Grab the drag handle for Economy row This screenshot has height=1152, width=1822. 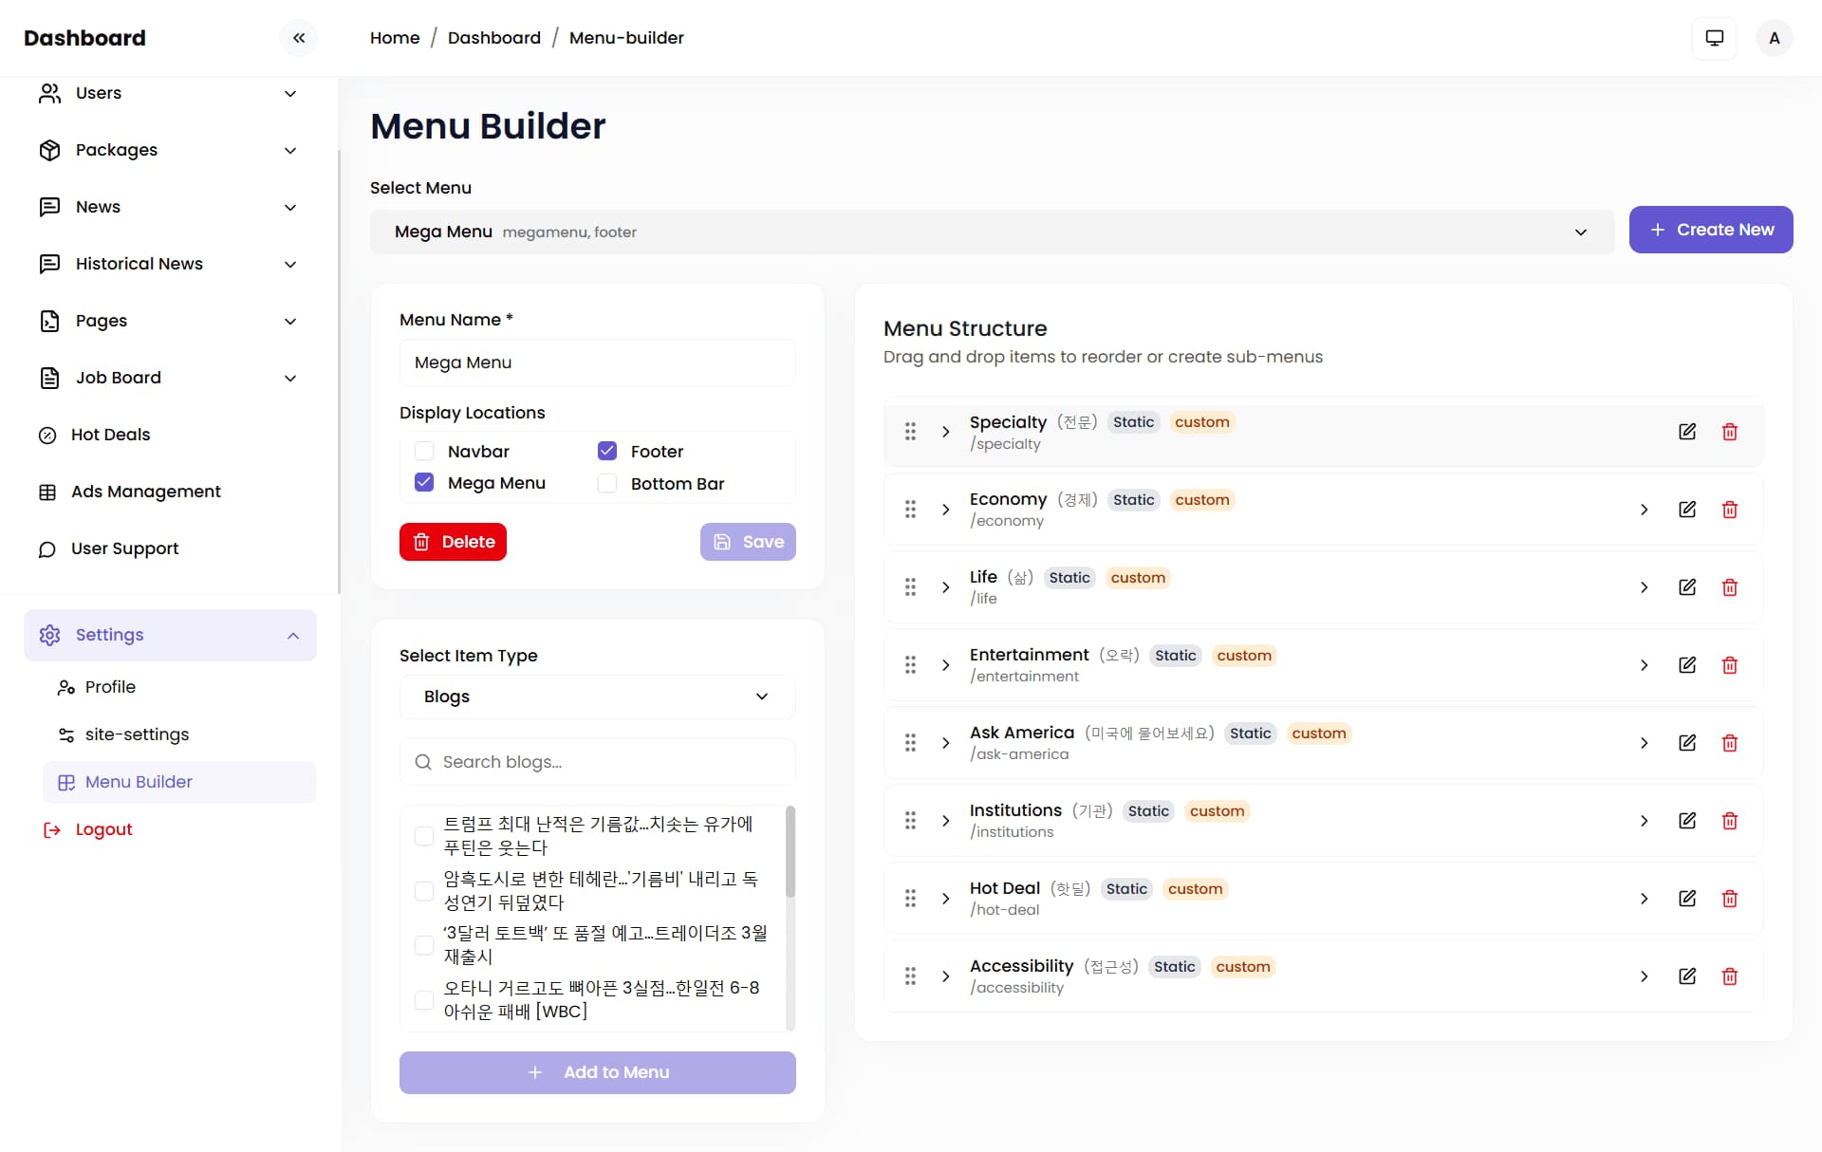pos(910,510)
